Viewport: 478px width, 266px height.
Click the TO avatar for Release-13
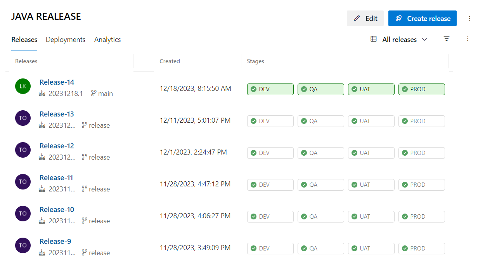(23, 118)
